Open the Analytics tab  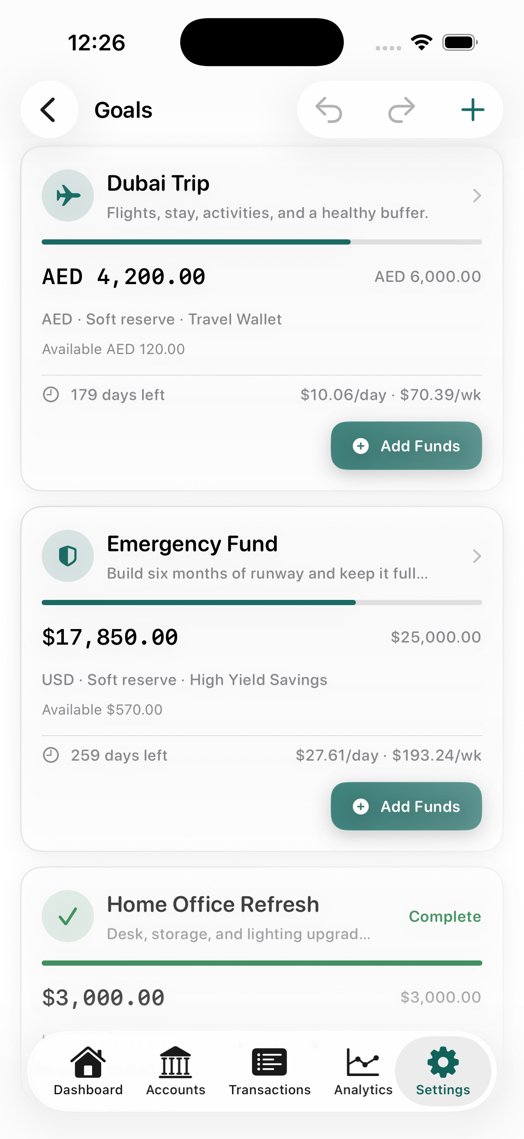[363, 1071]
